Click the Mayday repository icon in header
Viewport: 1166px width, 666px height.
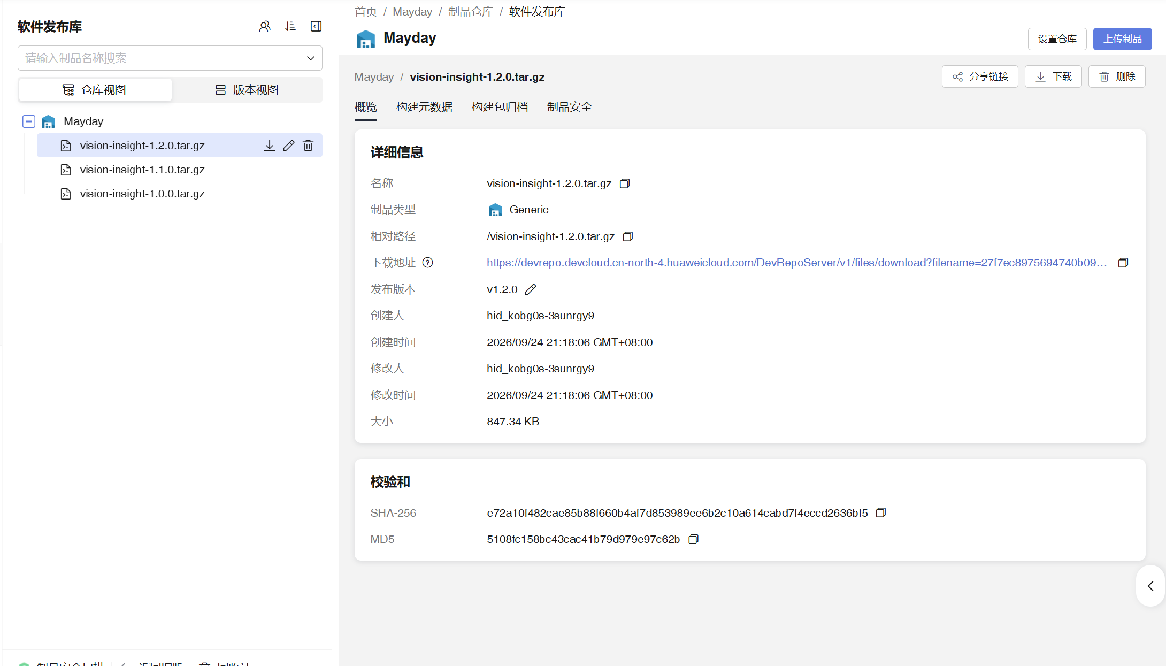[x=366, y=39]
